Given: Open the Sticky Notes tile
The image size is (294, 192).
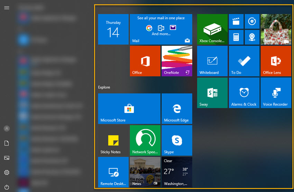Looking at the screenshot, I should [x=113, y=140].
